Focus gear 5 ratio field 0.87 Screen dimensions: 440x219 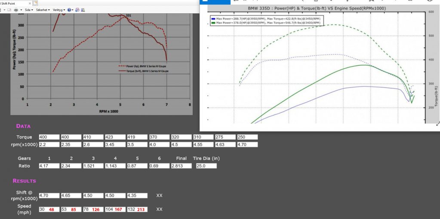[137, 166]
